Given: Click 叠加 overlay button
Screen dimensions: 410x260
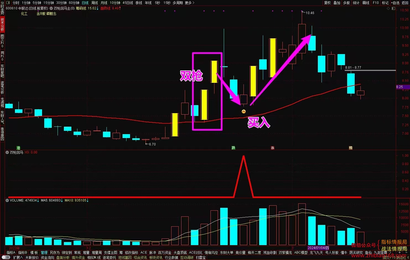Looking at the screenshot, I should (337, 3).
